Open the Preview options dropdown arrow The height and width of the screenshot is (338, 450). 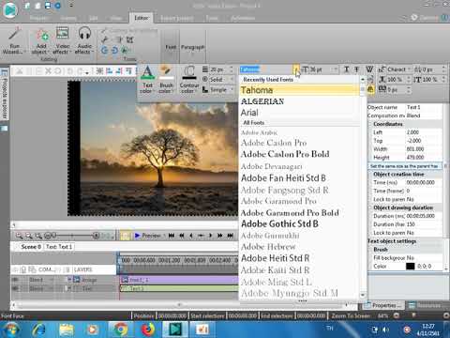[x=164, y=236]
